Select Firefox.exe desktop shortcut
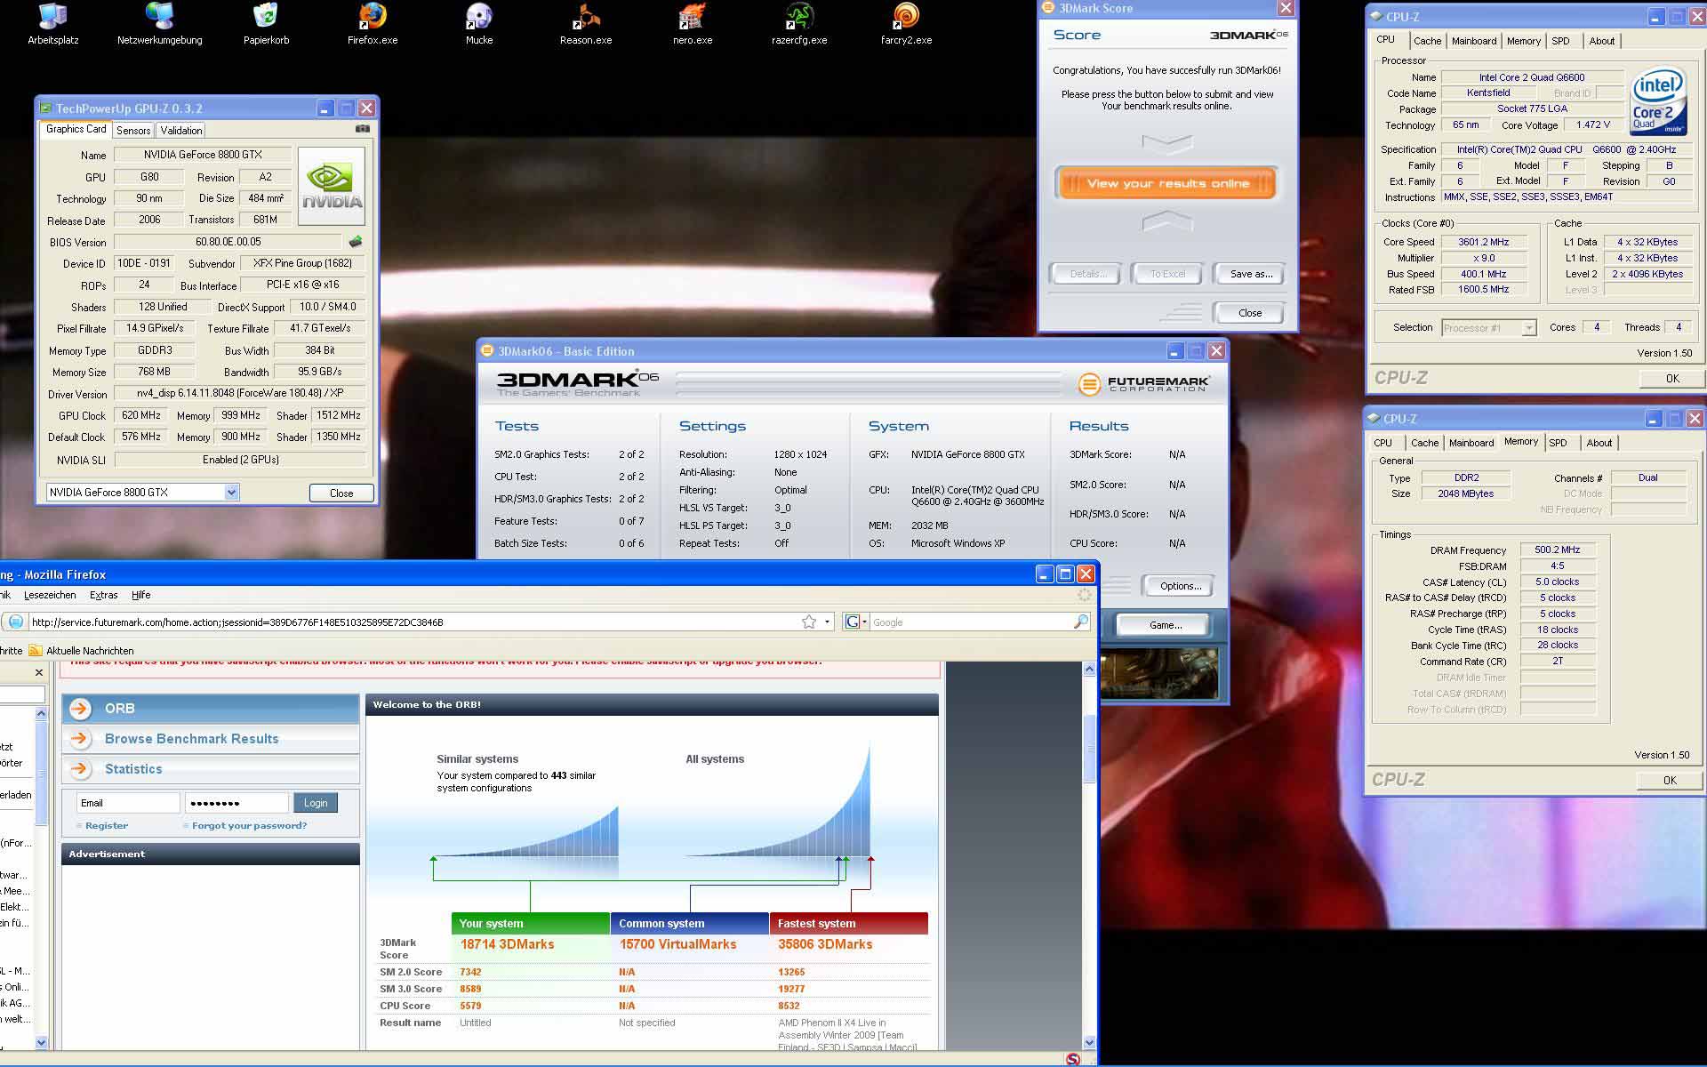Viewport: 1707px width, 1067px height. (373, 24)
